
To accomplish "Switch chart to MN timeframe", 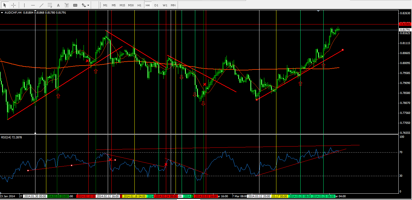I will pos(173,5).
